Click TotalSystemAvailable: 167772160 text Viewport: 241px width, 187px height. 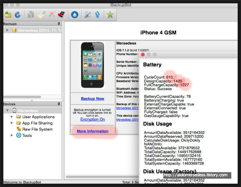tap(173, 159)
